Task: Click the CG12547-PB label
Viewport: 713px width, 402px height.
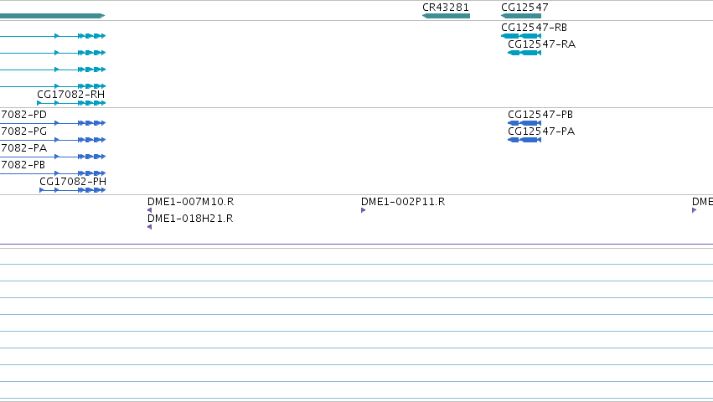Action: 540,115
